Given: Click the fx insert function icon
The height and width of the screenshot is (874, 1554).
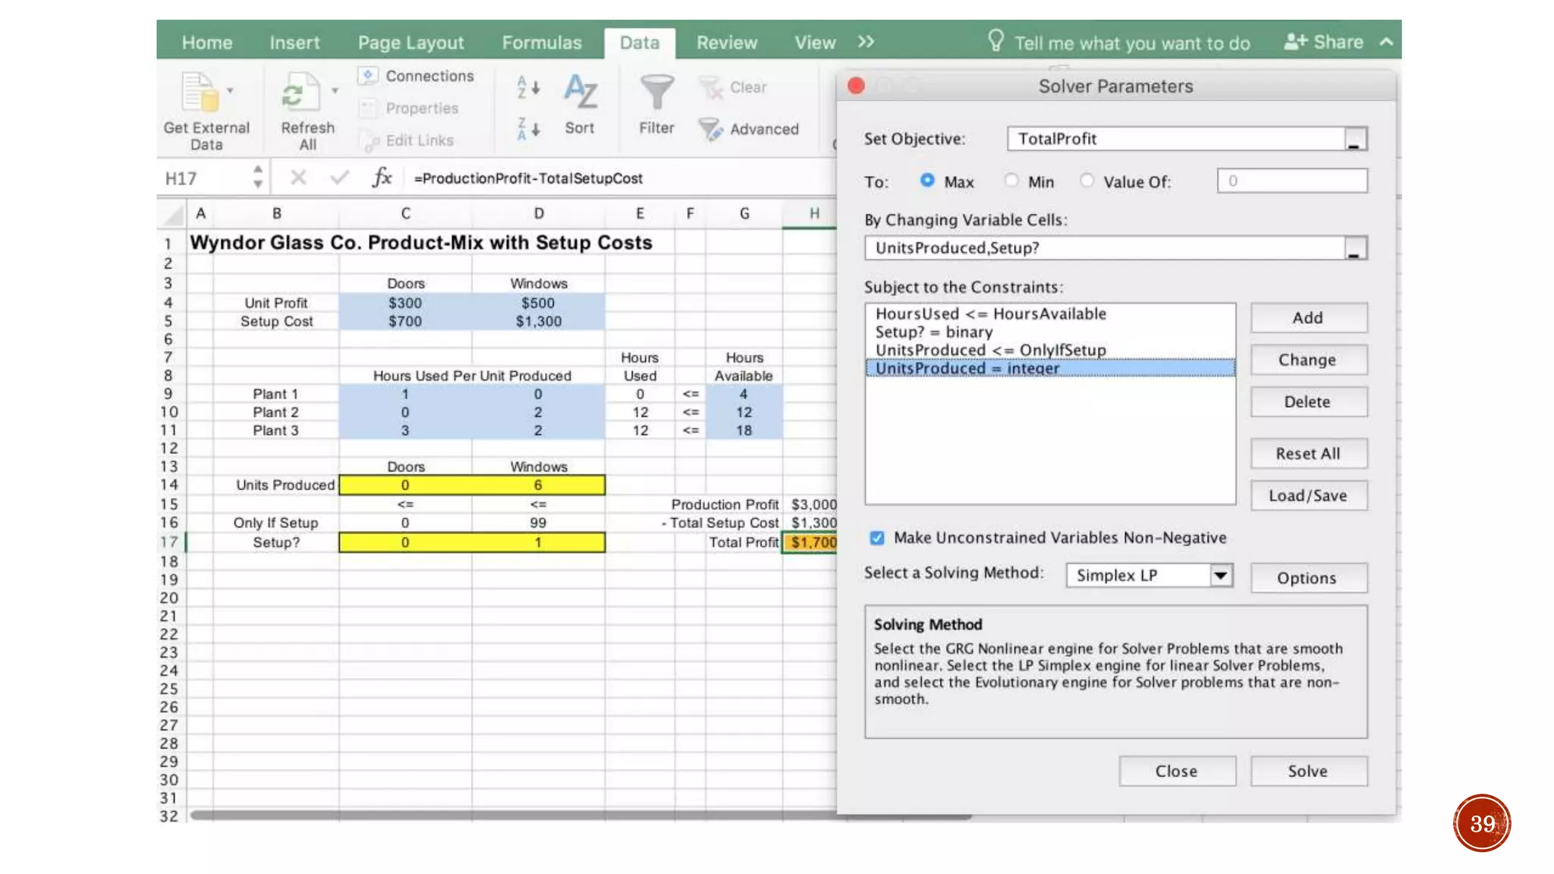Looking at the screenshot, I should point(382,178).
